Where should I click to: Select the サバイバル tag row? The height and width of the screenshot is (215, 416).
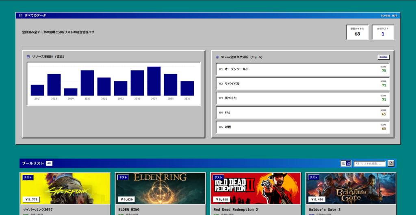tap(302, 84)
